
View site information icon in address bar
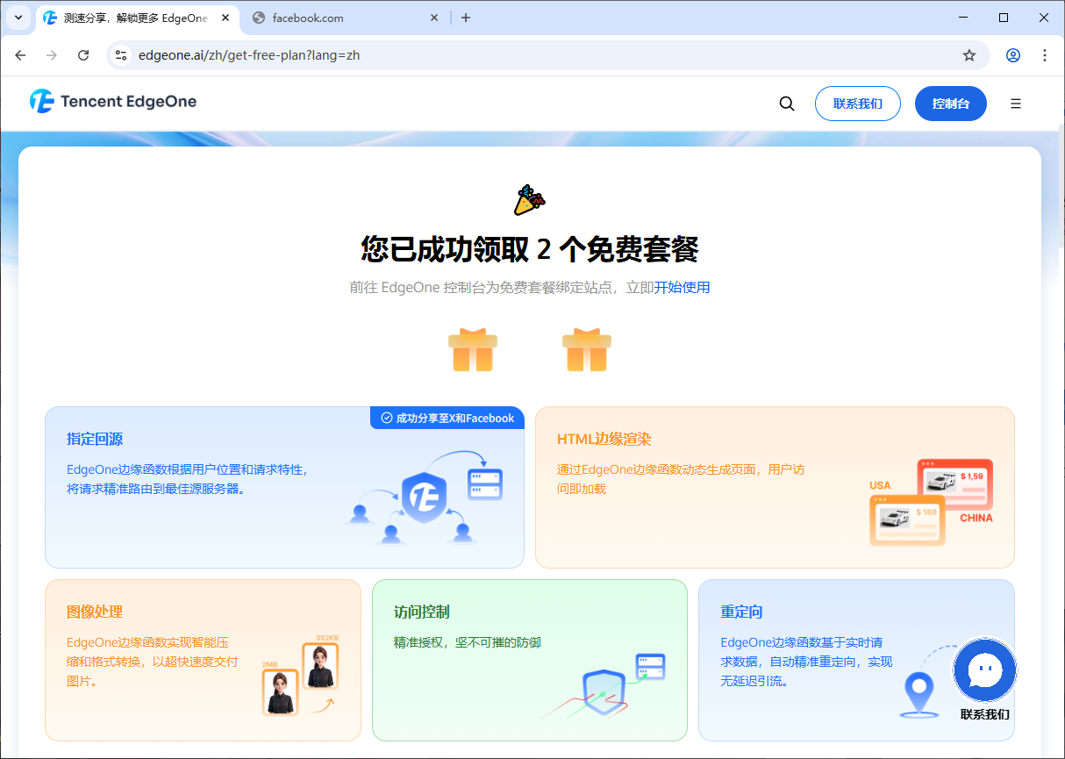tap(121, 55)
